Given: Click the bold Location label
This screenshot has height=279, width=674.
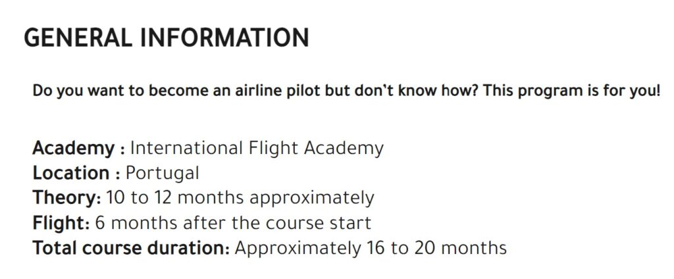Looking at the screenshot, I should pos(76,173).
